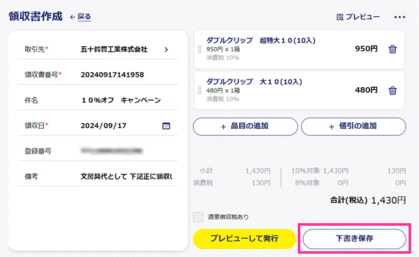Image resolution: width=419 pixels, height=257 pixels.
Task: Delete the 950円 ダブルクリップ 超特大 item
Action: click(392, 49)
